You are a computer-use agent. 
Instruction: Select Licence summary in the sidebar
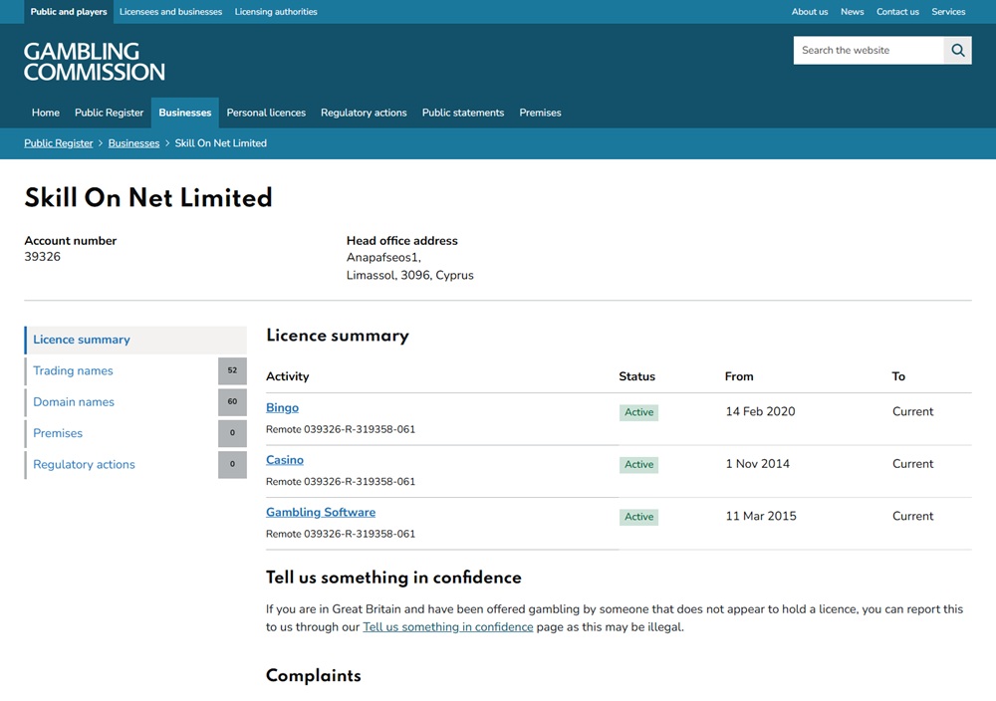(135, 340)
